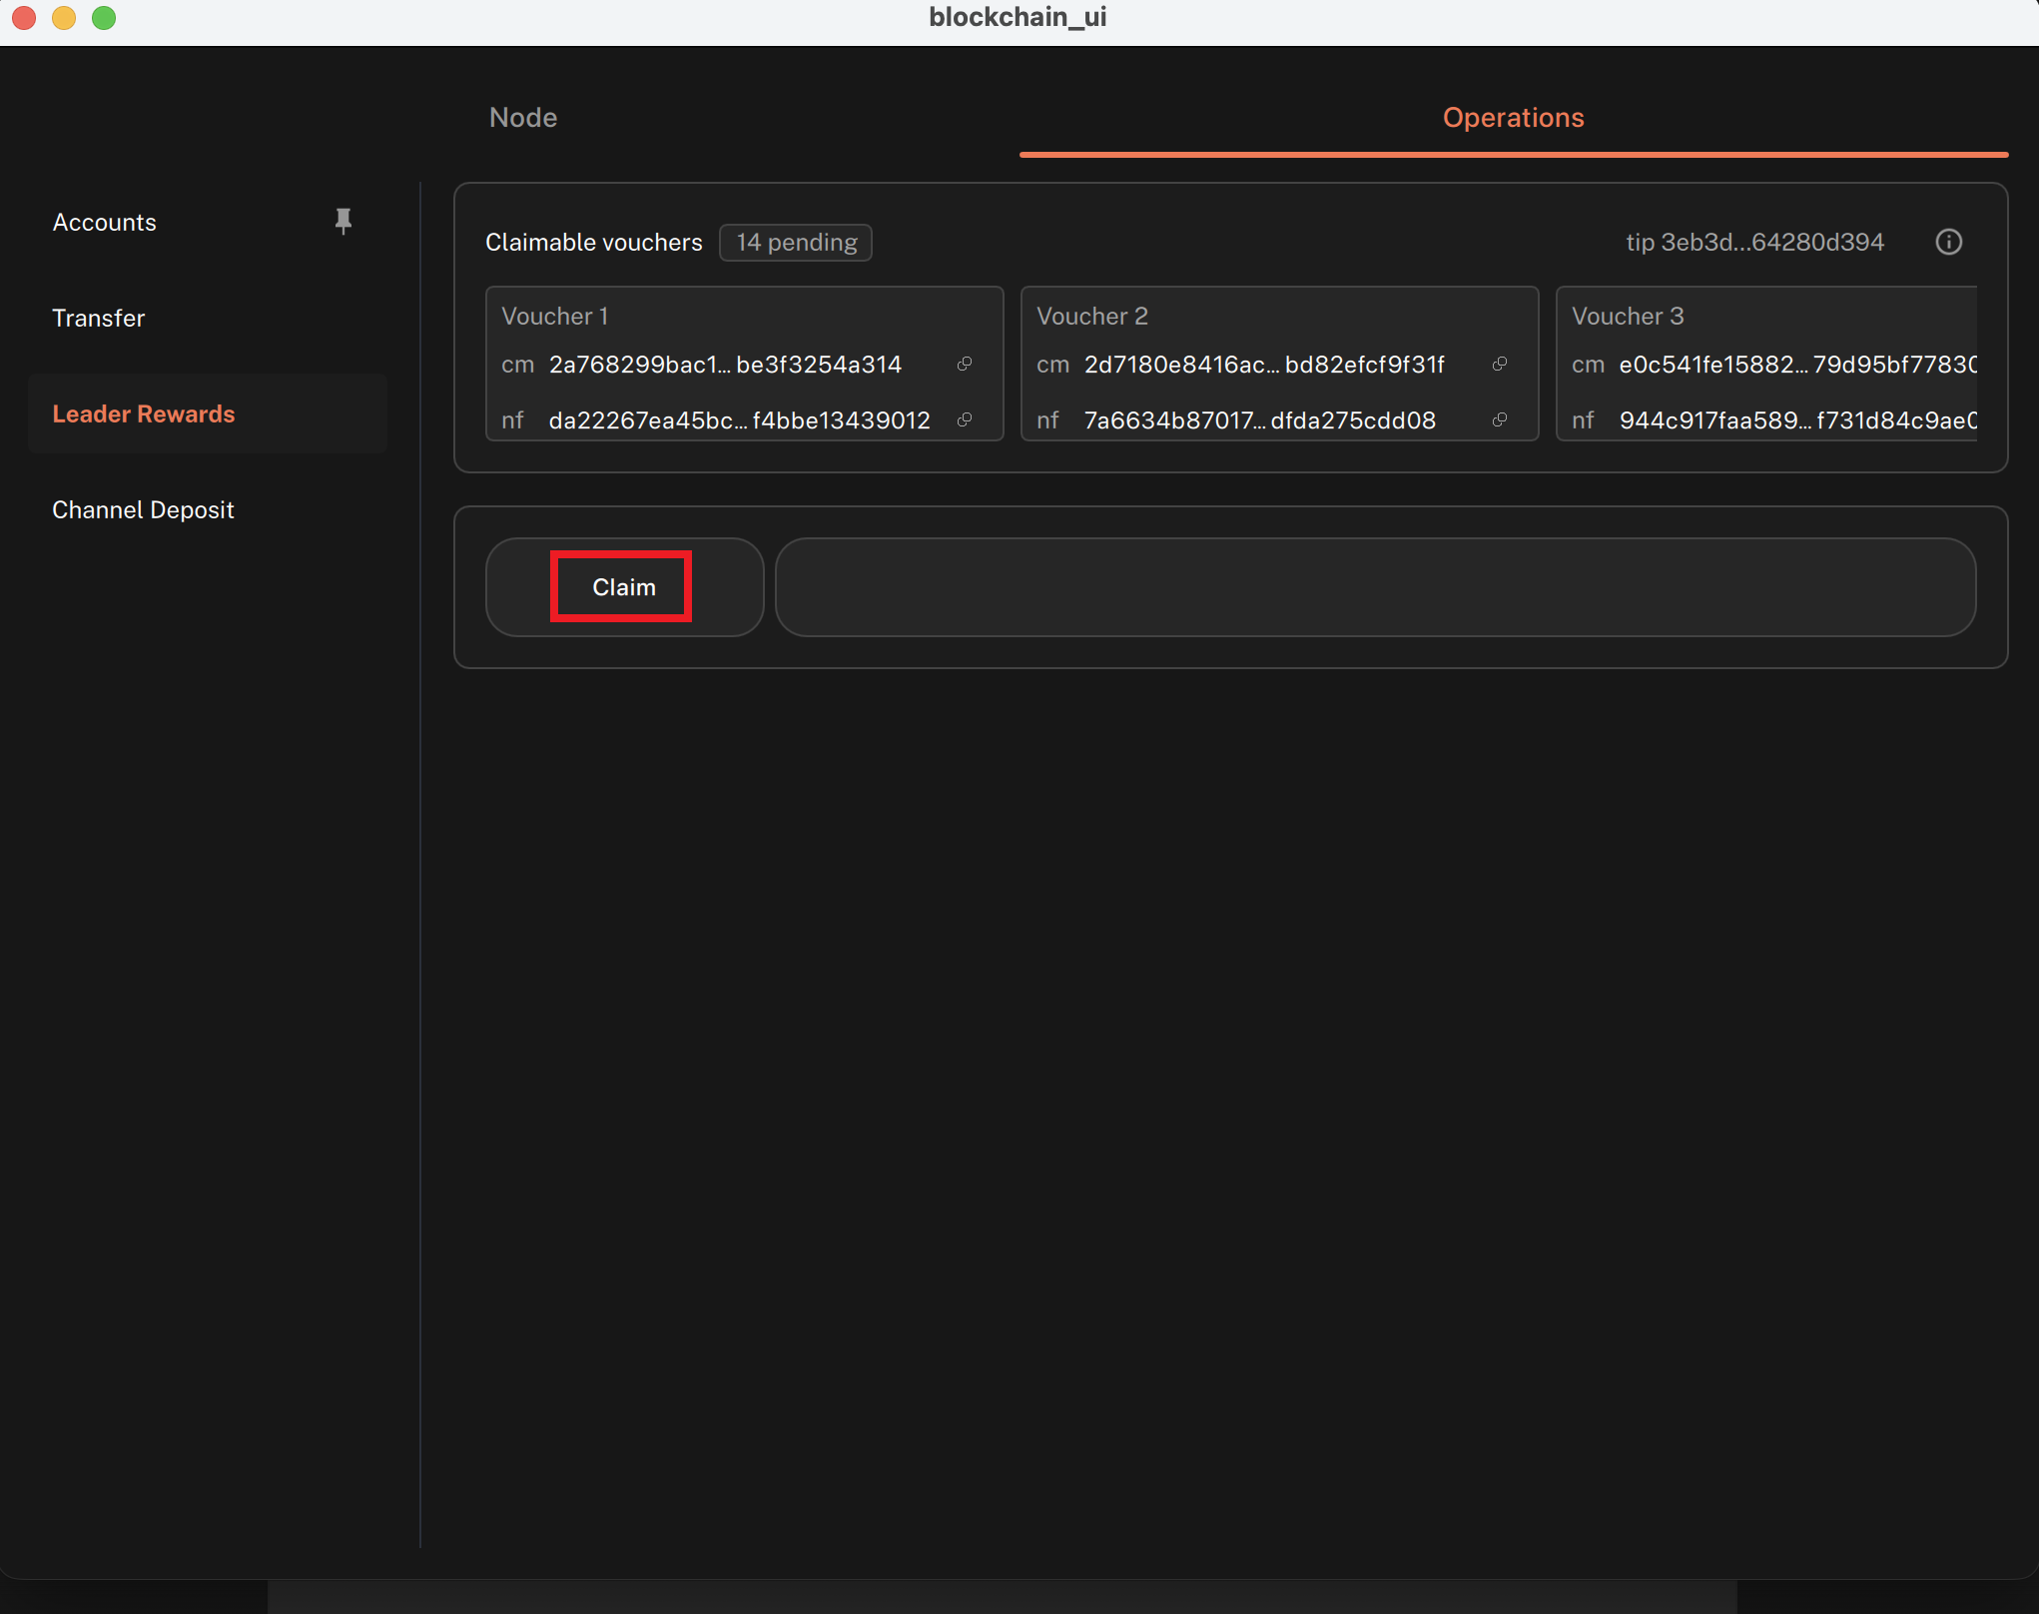Viewport: 2039px width, 1614px height.
Task: Click the green macOS fullscreen button
Action: point(104,18)
